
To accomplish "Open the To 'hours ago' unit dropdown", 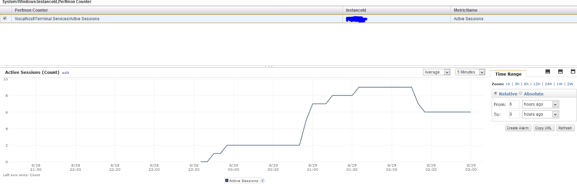I will pyautogui.click(x=540, y=114).
